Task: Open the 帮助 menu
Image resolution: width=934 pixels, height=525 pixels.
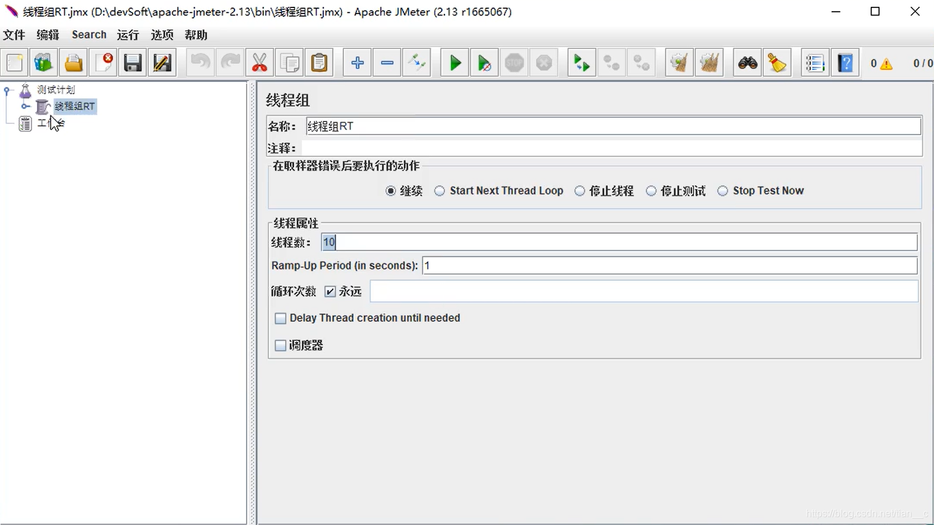Action: click(196, 35)
